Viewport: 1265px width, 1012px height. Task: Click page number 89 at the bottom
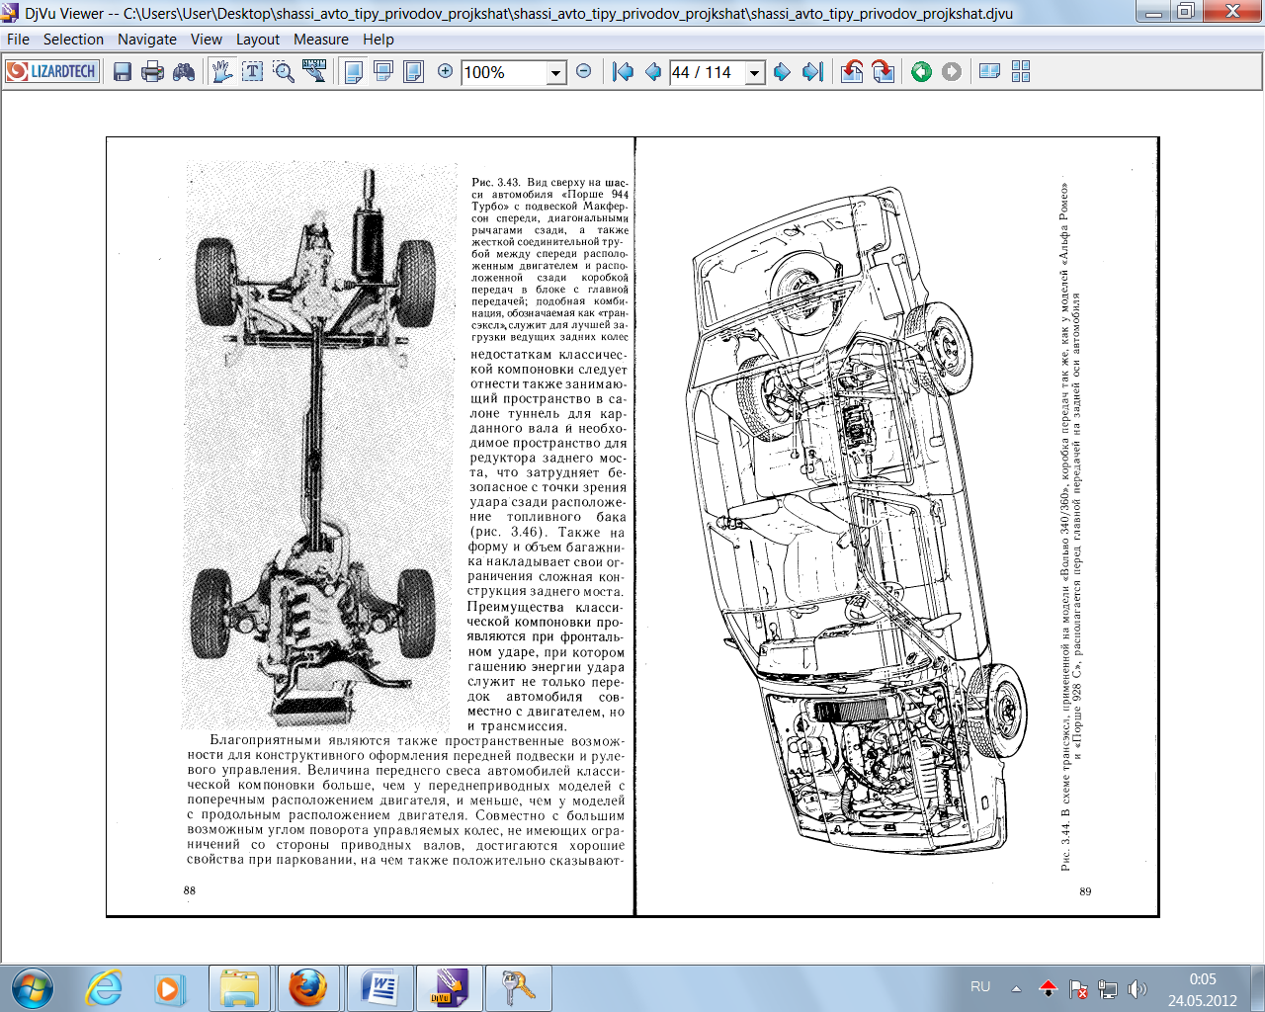pyautogui.click(x=1085, y=891)
